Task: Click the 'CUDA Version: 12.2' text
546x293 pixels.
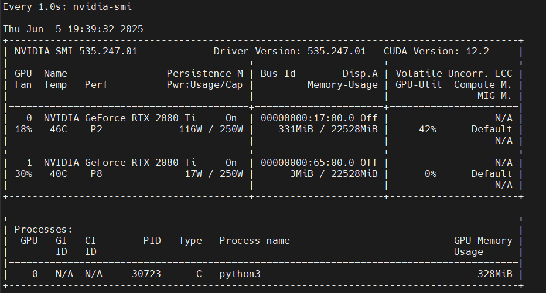Action: pyautogui.click(x=436, y=52)
